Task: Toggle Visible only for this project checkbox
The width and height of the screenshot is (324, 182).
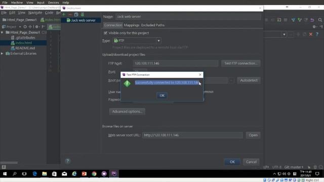Action: click(106, 33)
